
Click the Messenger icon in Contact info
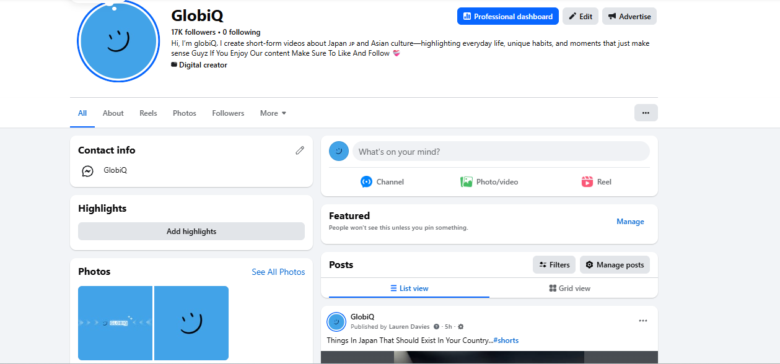coord(88,171)
